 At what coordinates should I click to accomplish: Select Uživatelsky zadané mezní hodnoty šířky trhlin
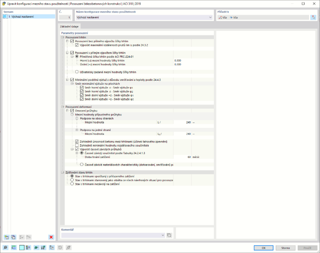[77, 72]
